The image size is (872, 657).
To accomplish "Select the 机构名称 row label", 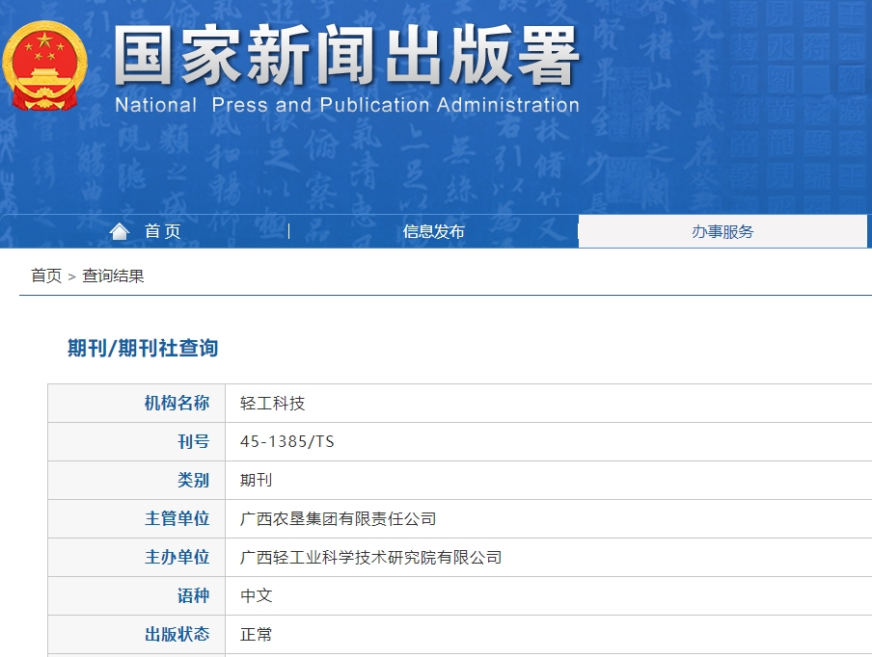I will click(x=177, y=403).
